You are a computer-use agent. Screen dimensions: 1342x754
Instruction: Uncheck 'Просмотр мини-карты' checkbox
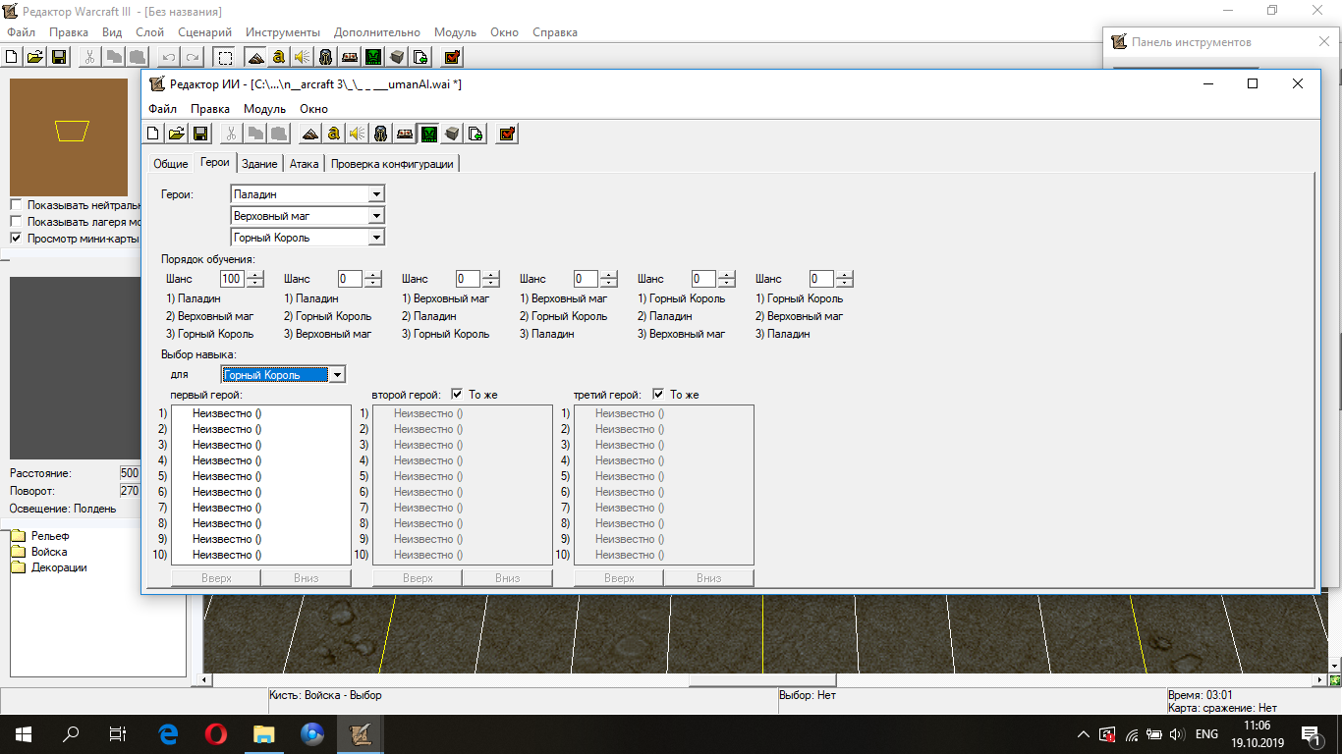tap(17, 239)
